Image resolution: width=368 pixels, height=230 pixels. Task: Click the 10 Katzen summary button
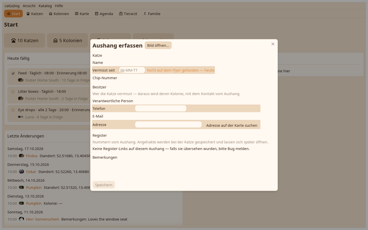coord(25,40)
